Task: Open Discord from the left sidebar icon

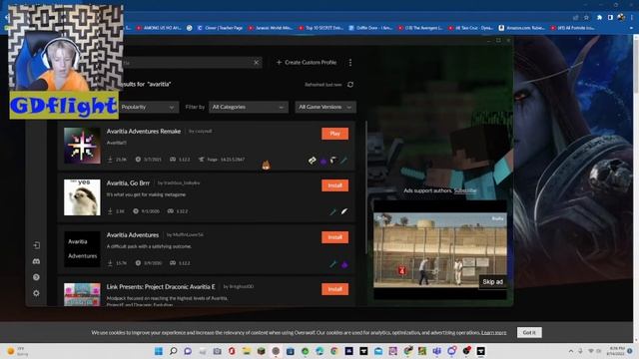Action: point(36,261)
